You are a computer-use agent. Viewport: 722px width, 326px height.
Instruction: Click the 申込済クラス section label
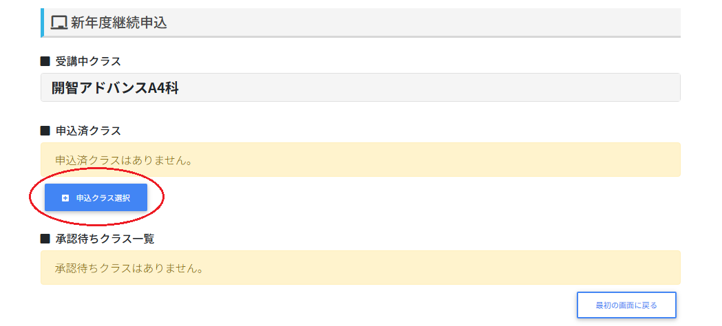pyautogui.click(x=88, y=130)
